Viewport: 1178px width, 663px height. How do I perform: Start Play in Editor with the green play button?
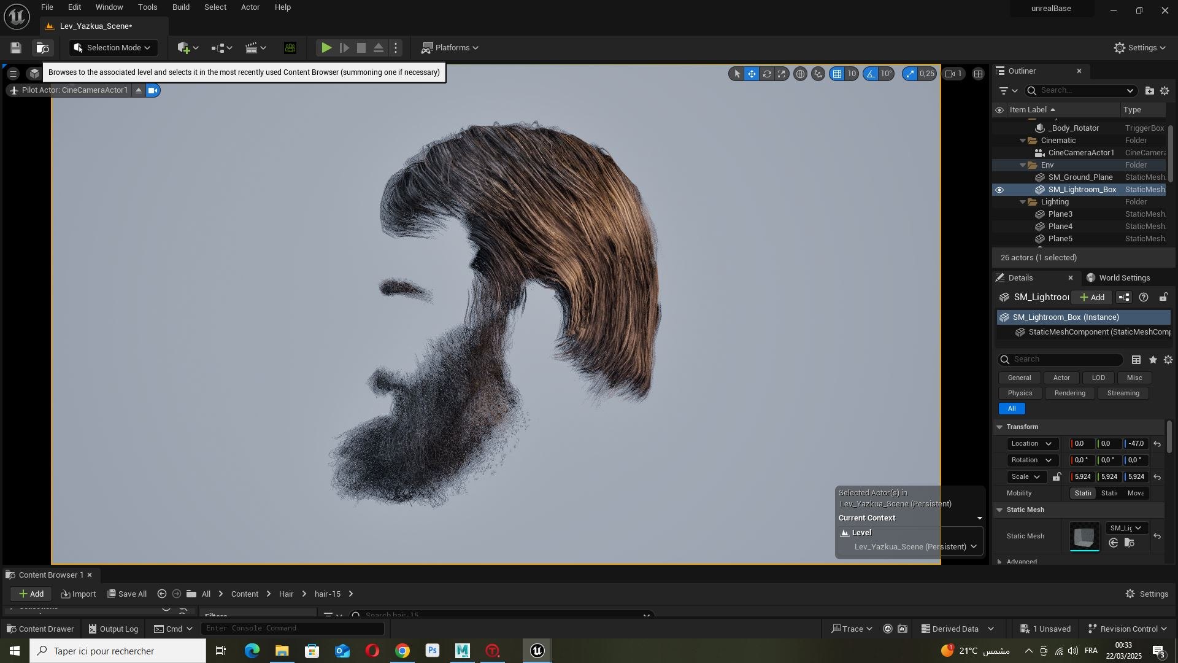coord(326,48)
